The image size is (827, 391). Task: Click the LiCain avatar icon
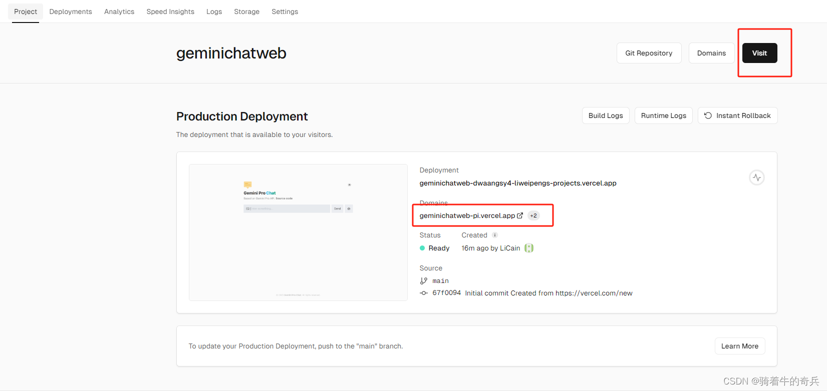529,248
